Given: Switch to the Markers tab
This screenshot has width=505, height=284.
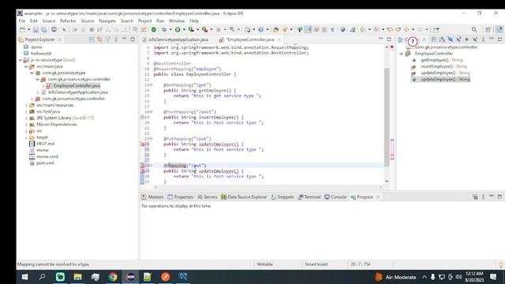Looking at the screenshot, I should coord(152,196).
